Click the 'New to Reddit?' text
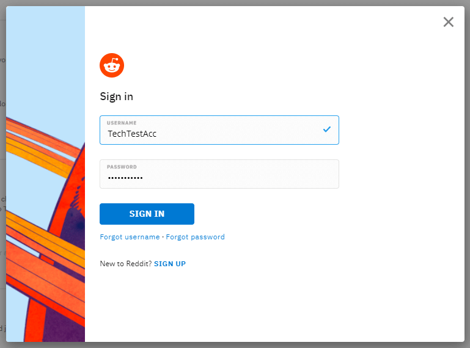This screenshot has width=470, height=348. (126, 264)
